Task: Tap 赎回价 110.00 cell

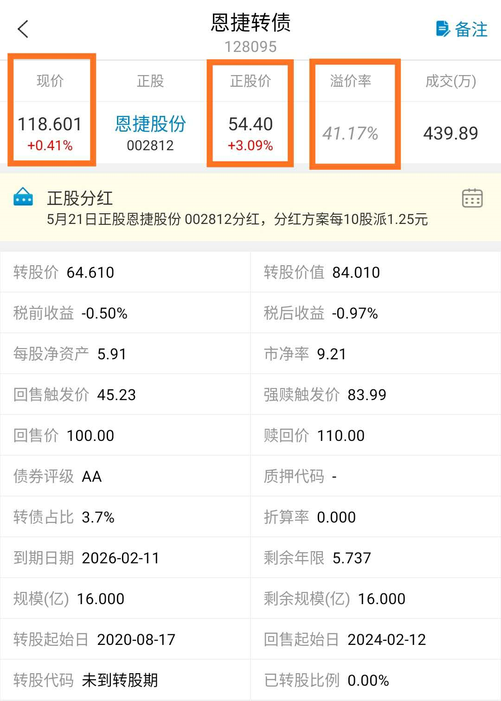Action: point(376,435)
